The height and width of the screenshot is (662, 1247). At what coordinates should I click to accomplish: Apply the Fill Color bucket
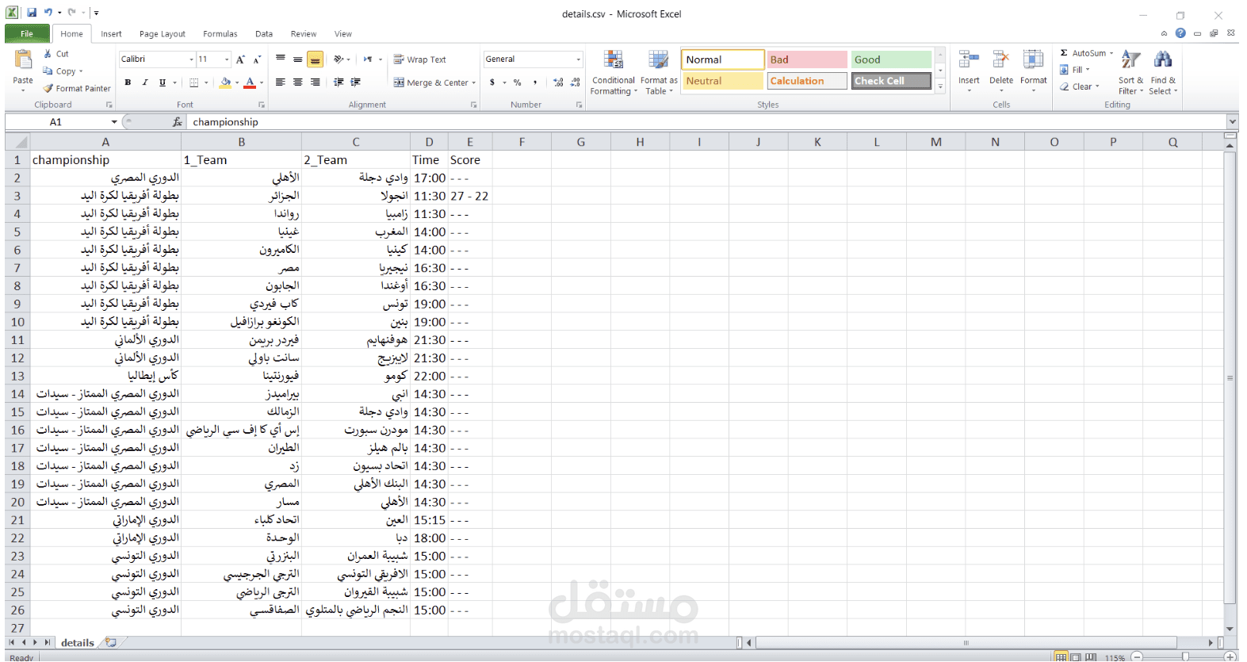pyautogui.click(x=226, y=82)
